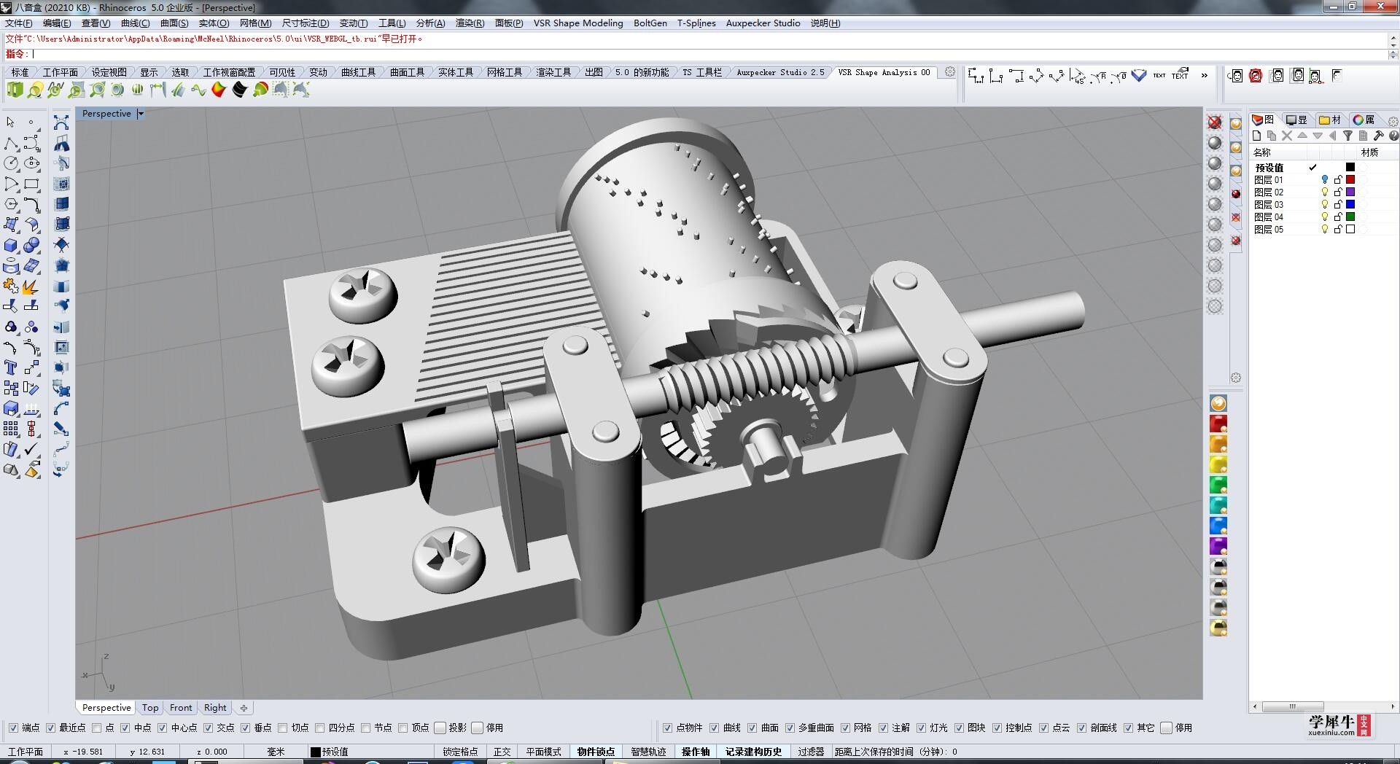Toggle 平面模式 in status bar
The image size is (1400, 764).
click(544, 752)
